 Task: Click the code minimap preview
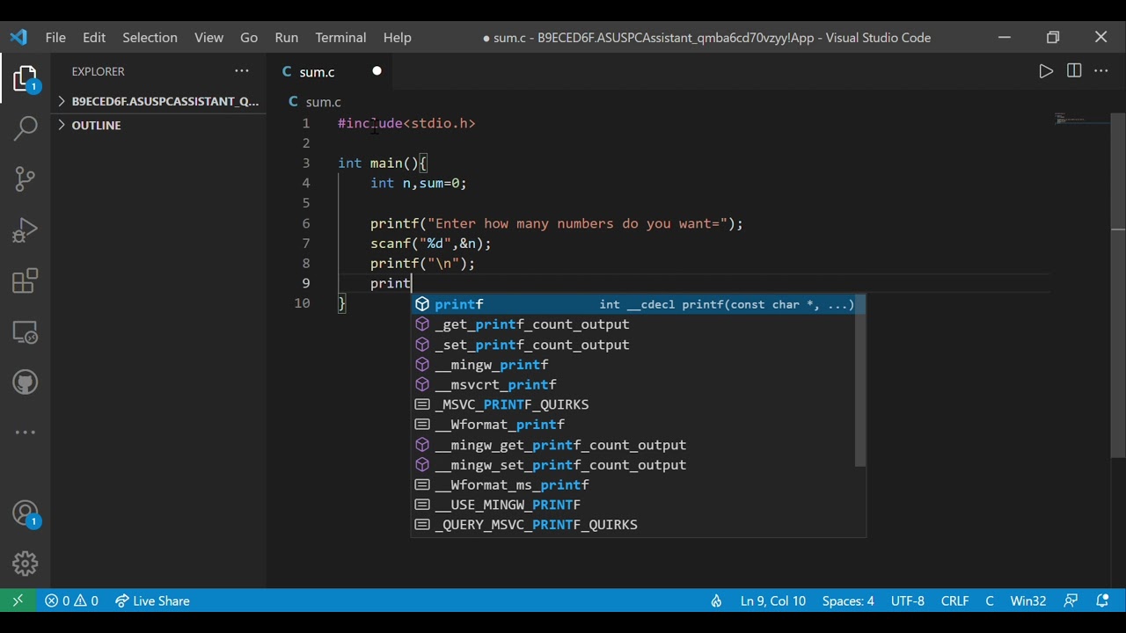[x=1082, y=120]
